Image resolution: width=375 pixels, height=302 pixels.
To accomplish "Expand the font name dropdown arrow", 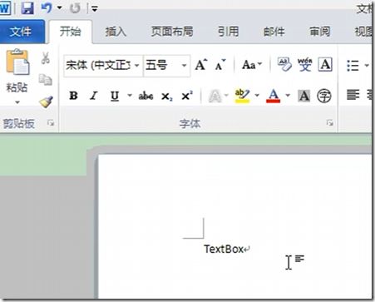I will pyautogui.click(x=136, y=66).
